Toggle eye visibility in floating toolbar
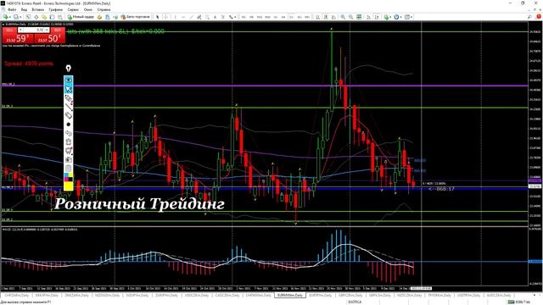 (68, 80)
